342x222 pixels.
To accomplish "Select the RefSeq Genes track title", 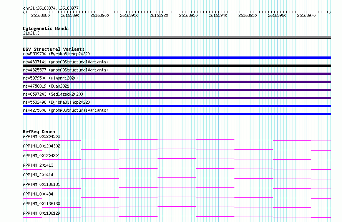I will point(39,132).
